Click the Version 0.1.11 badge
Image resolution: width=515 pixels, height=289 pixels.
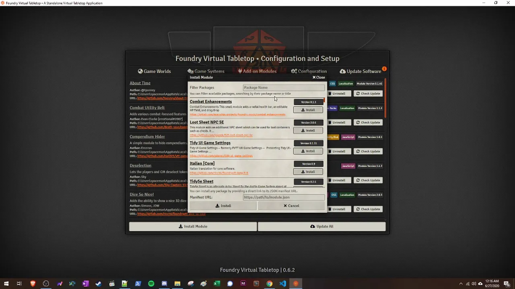[308, 143]
